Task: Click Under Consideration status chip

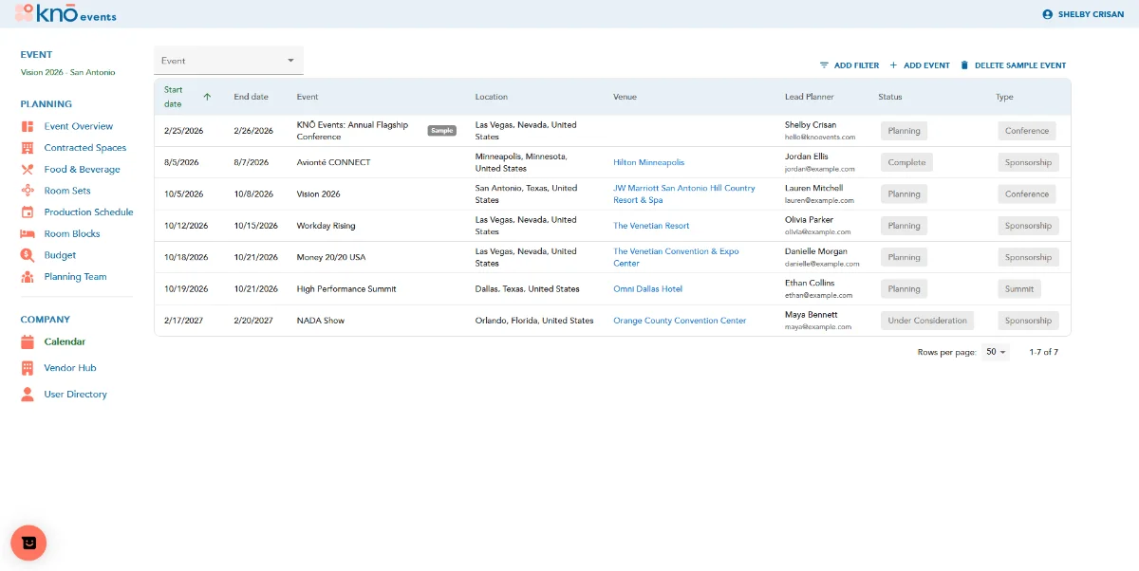Action: click(927, 321)
